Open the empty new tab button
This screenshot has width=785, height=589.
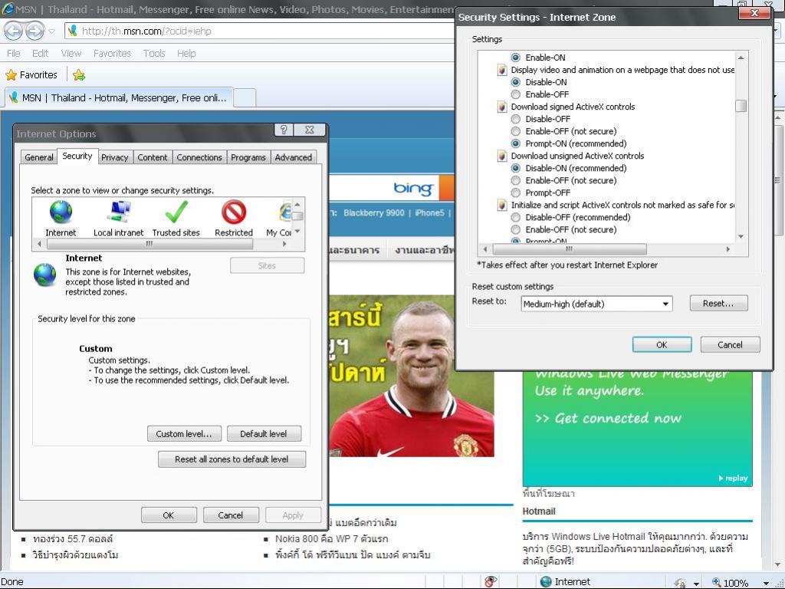pyautogui.click(x=245, y=97)
